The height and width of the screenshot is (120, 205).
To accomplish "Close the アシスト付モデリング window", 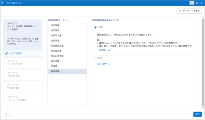I will tap(201, 3).
